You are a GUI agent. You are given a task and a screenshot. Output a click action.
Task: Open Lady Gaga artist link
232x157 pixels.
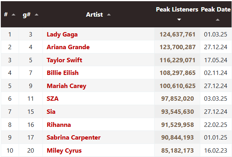tap(62, 34)
